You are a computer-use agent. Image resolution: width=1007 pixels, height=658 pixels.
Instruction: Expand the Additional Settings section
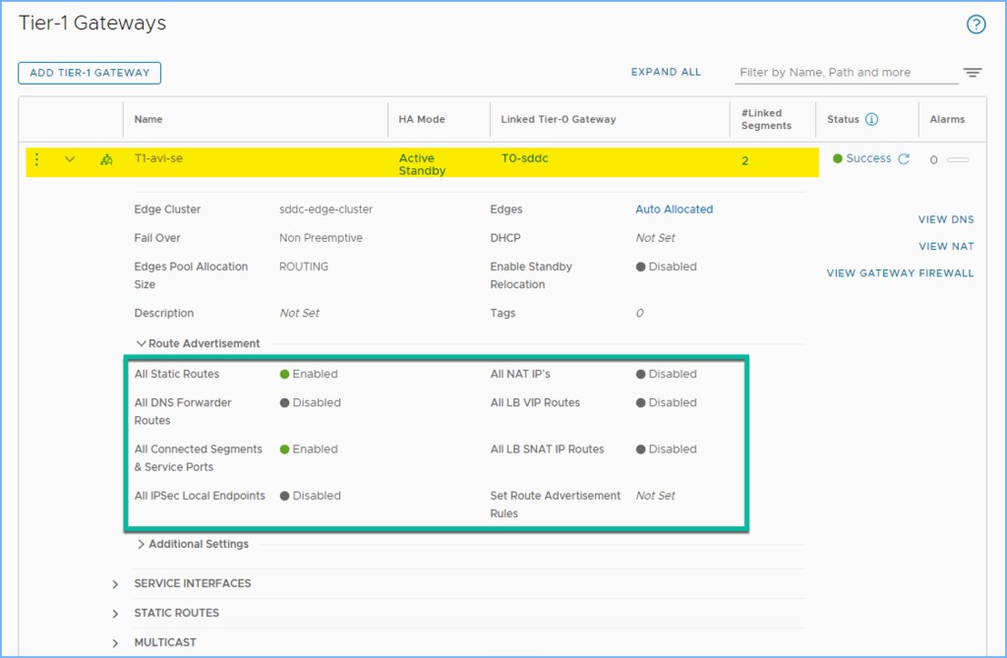pos(142,545)
